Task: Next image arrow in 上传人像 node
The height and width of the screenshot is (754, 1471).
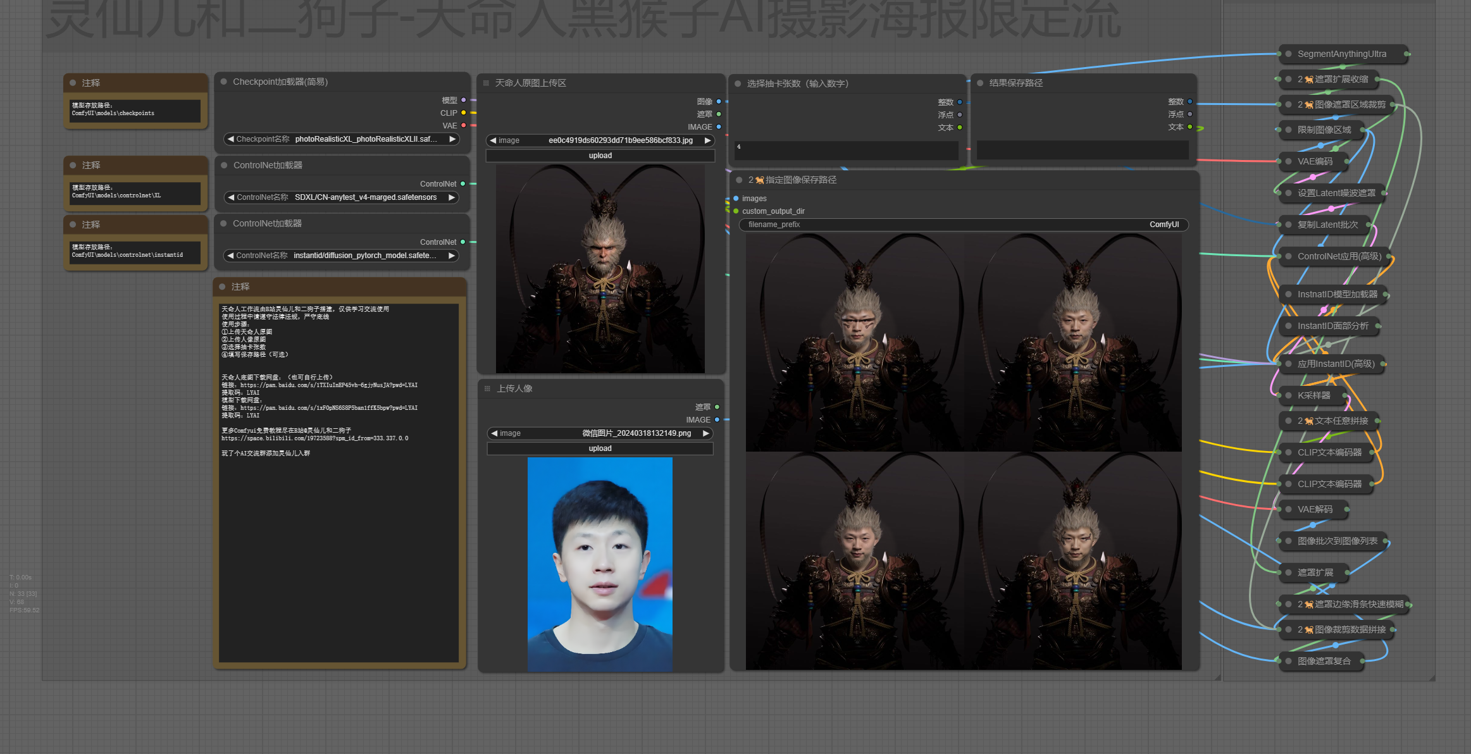Action: (705, 433)
